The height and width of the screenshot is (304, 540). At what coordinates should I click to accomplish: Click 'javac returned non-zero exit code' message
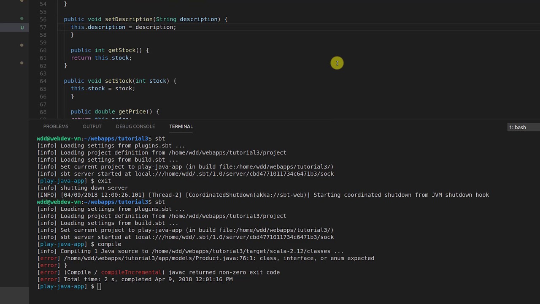pos(224,272)
